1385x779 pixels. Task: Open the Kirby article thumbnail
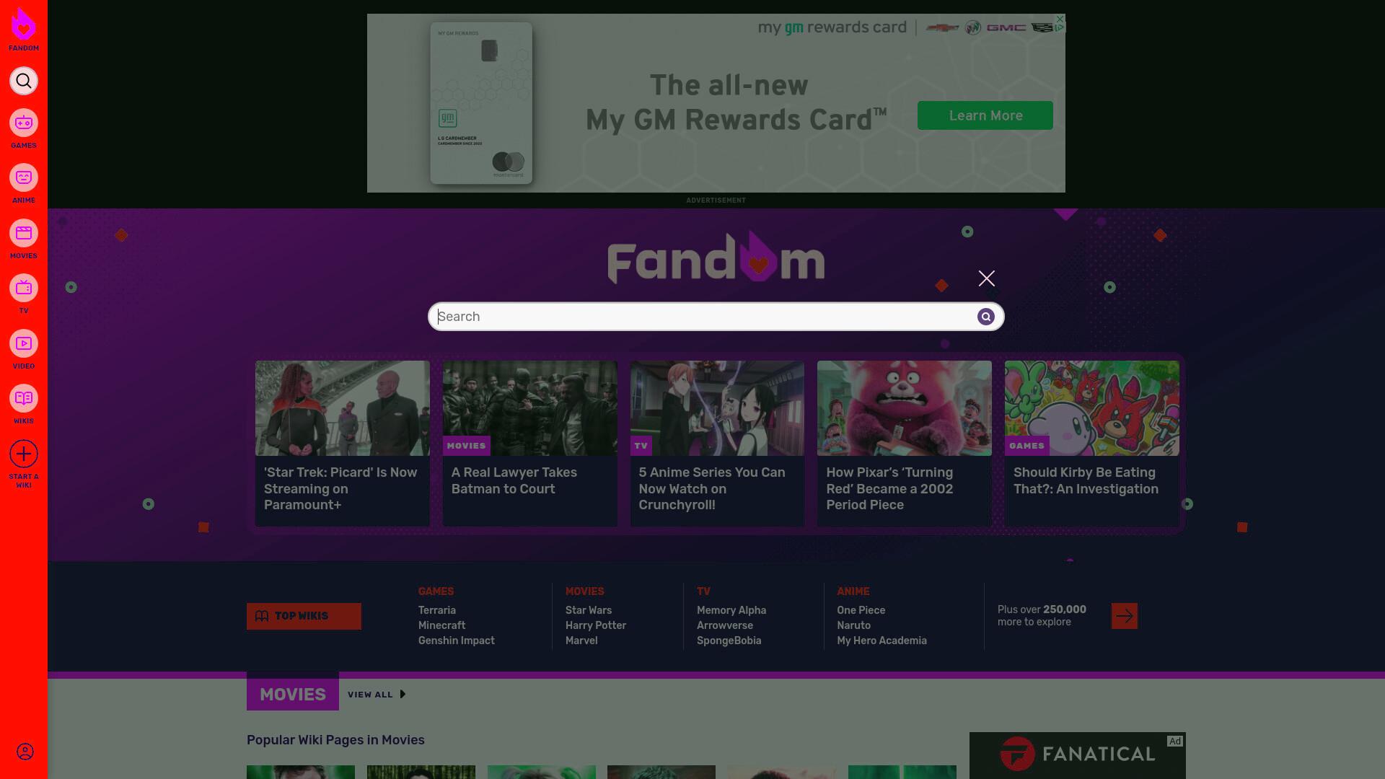coord(1092,408)
